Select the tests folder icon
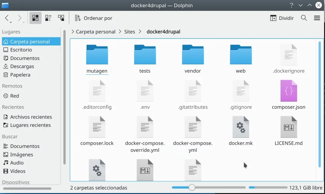The width and height of the screenshot is (325, 194). 145,55
